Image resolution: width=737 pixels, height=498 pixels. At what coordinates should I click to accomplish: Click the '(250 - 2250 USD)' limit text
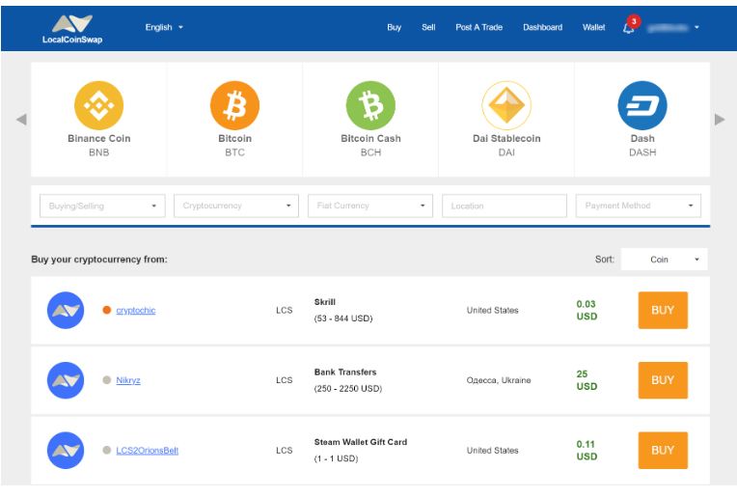348,388
